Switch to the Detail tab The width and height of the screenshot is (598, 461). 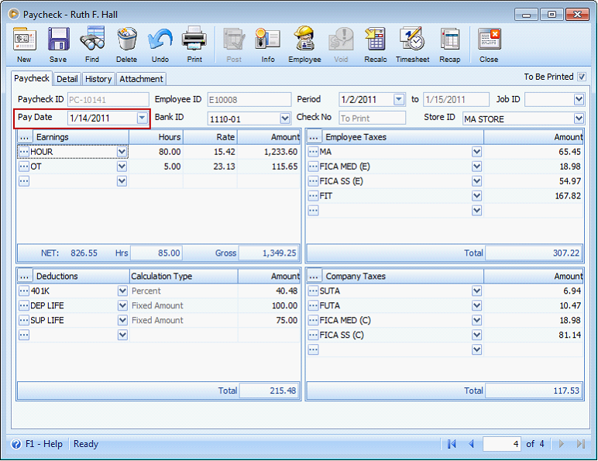pos(67,79)
